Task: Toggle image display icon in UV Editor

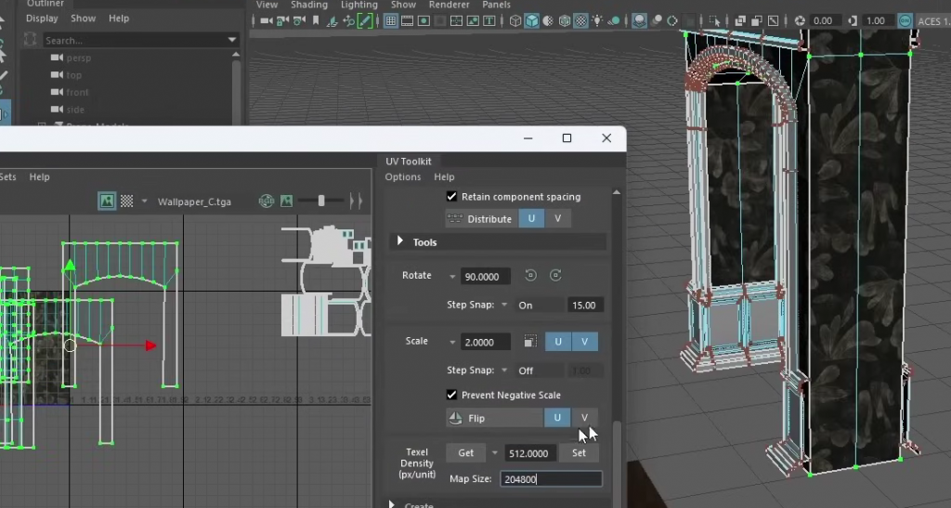Action: pyautogui.click(x=108, y=201)
